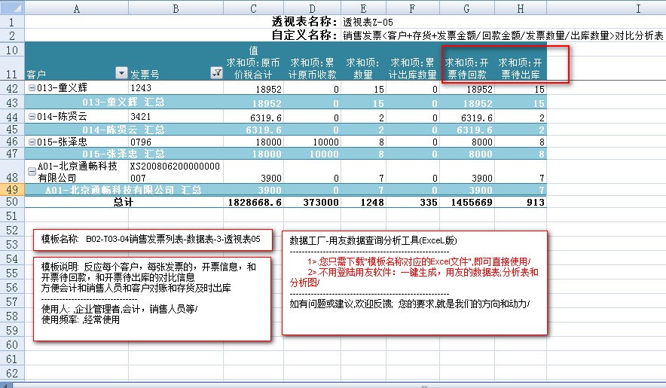Click the 求和项:开票待出库 column heading
Viewport: 666px width, 388px height.
tap(520, 68)
